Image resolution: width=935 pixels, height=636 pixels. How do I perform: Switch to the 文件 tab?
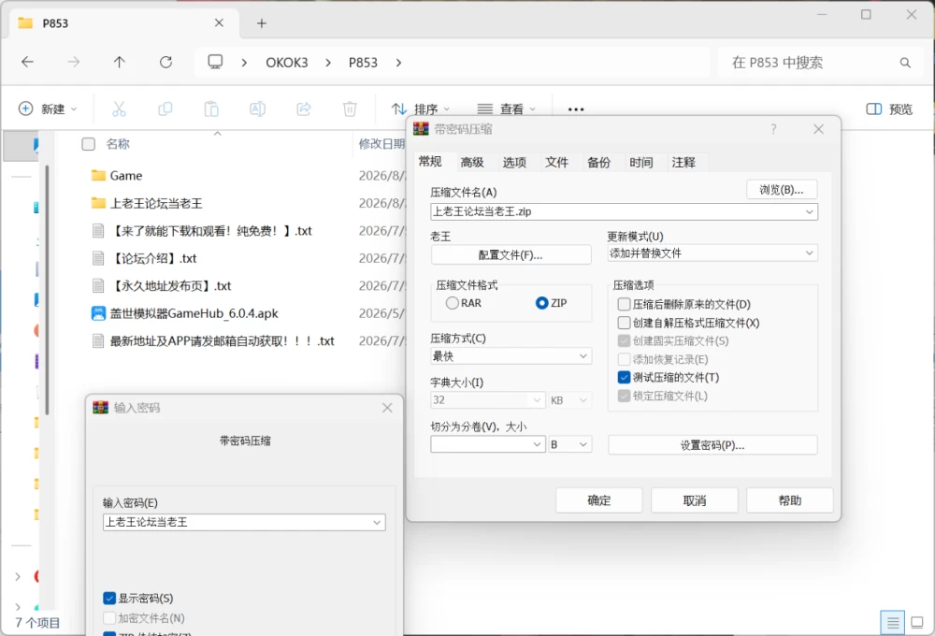pyautogui.click(x=556, y=163)
